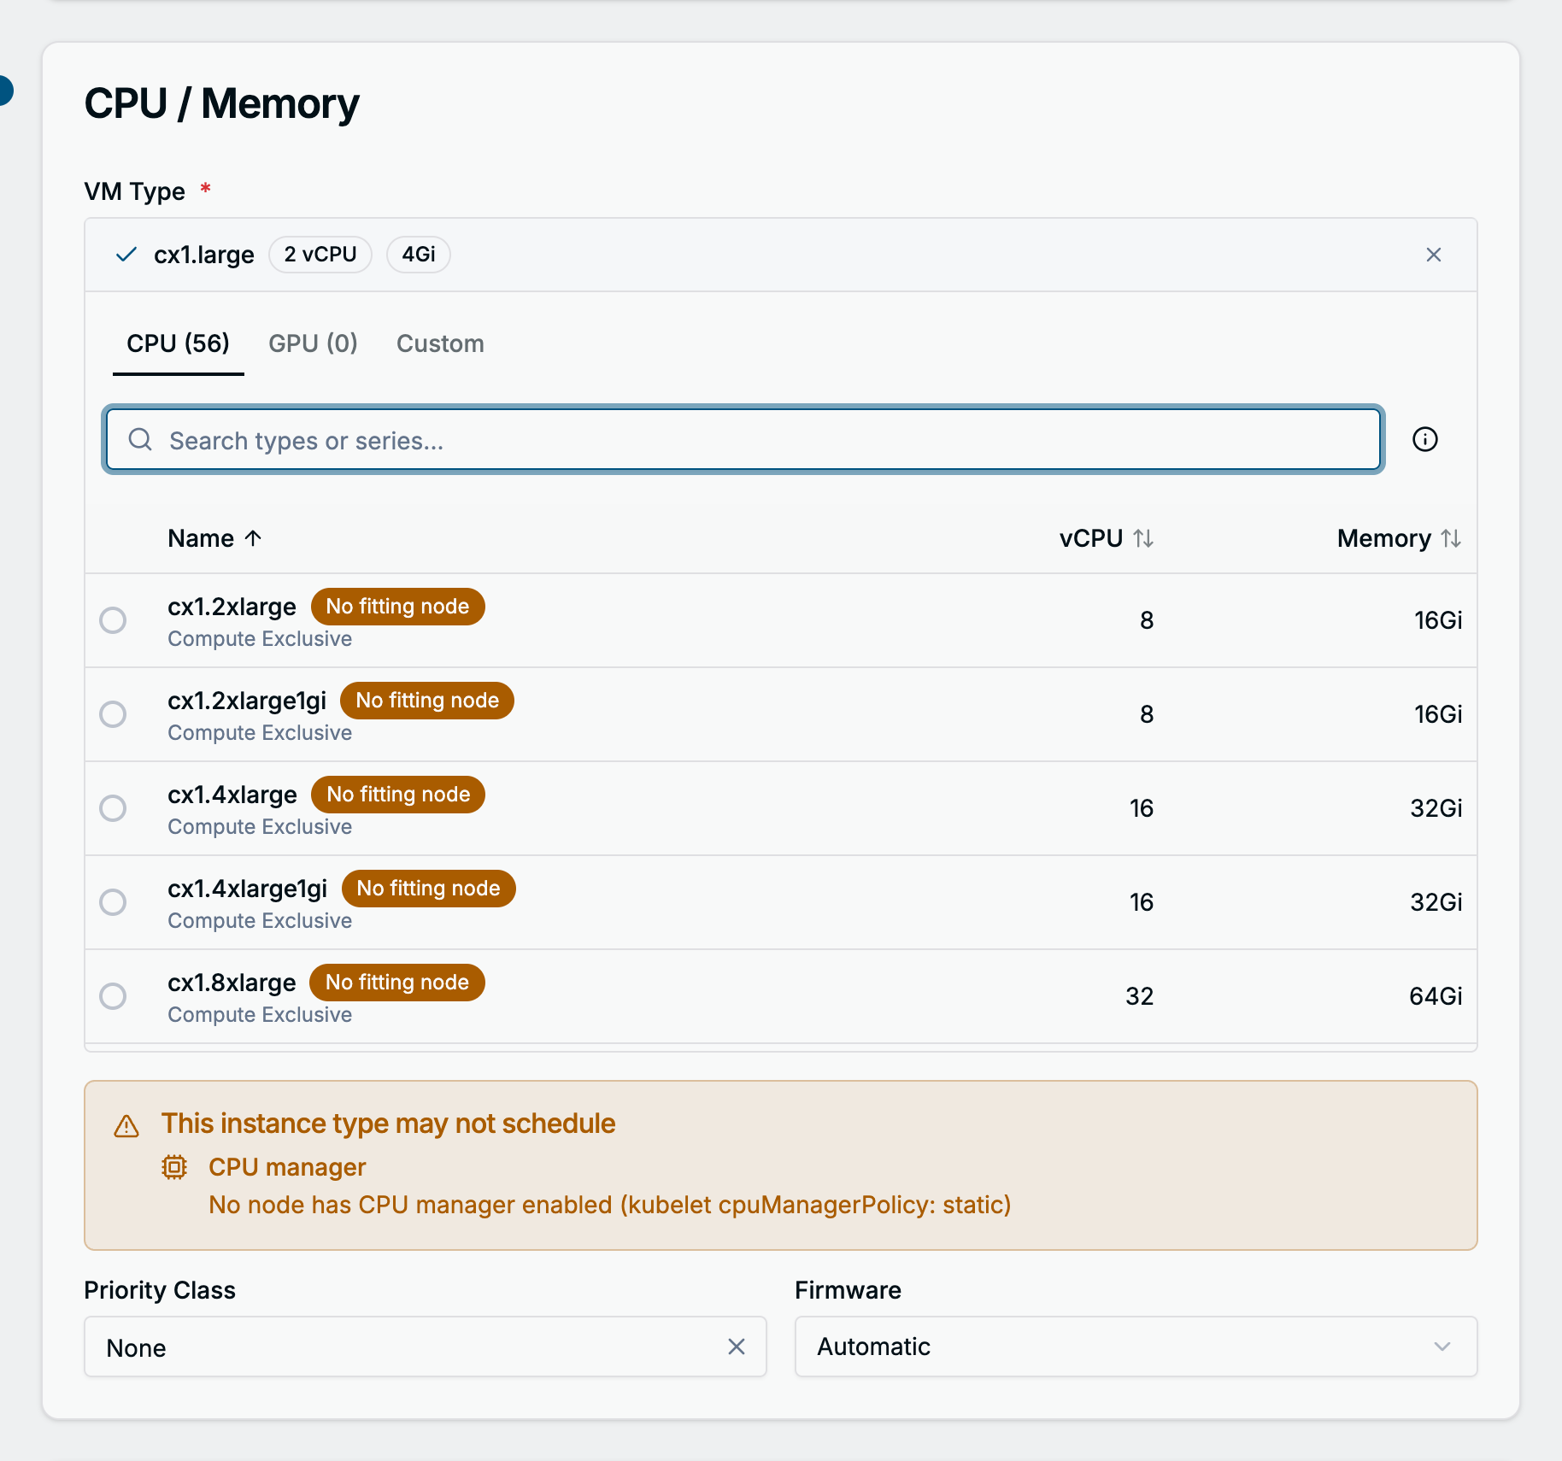Switch to the CPU (56) tab
The height and width of the screenshot is (1461, 1562).
click(178, 343)
